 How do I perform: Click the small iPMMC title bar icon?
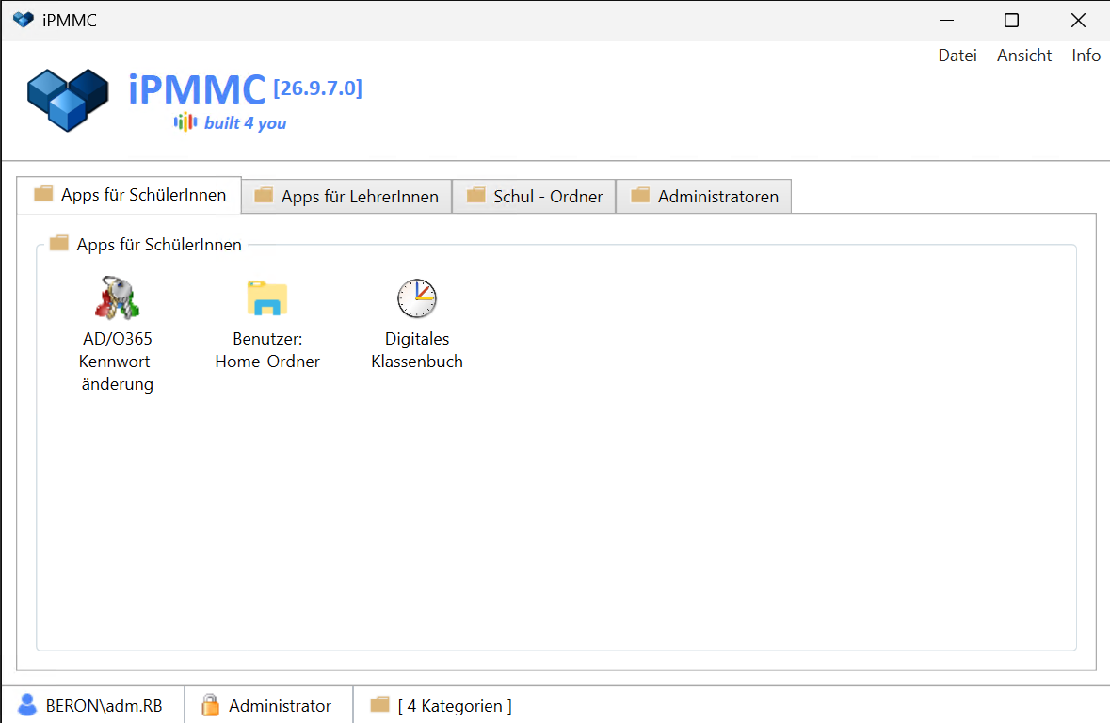[24, 20]
